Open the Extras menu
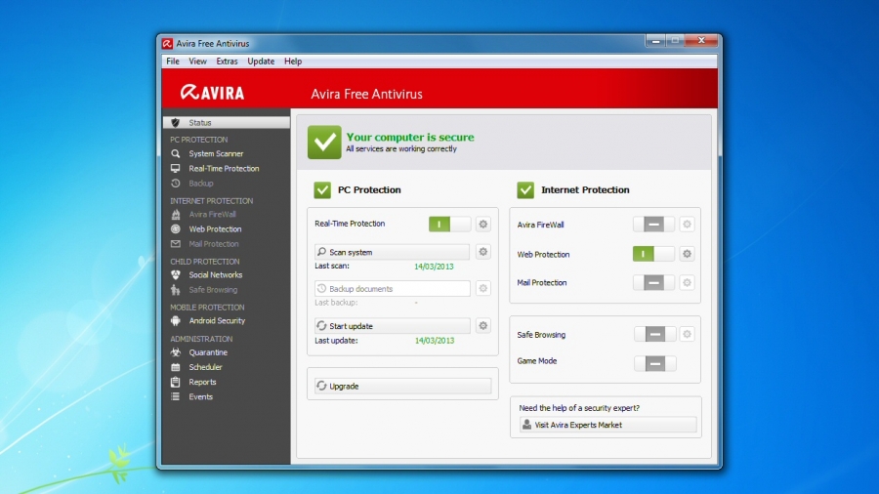Image resolution: width=879 pixels, height=494 pixels. tap(227, 62)
